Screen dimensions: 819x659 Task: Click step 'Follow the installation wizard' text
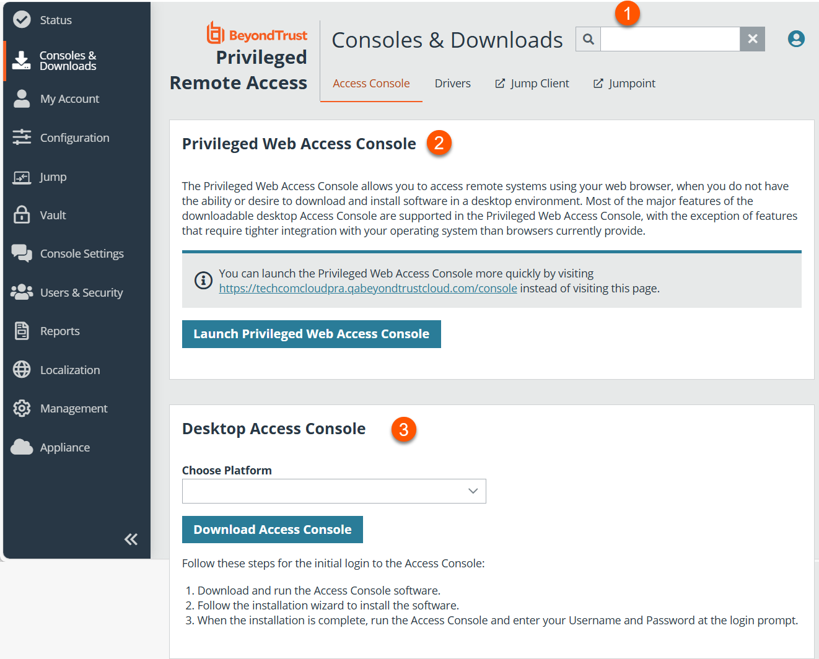tap(328, 606)
